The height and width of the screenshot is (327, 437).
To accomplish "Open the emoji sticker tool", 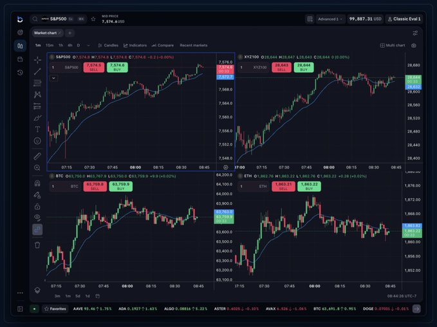I will click(37, 141).
